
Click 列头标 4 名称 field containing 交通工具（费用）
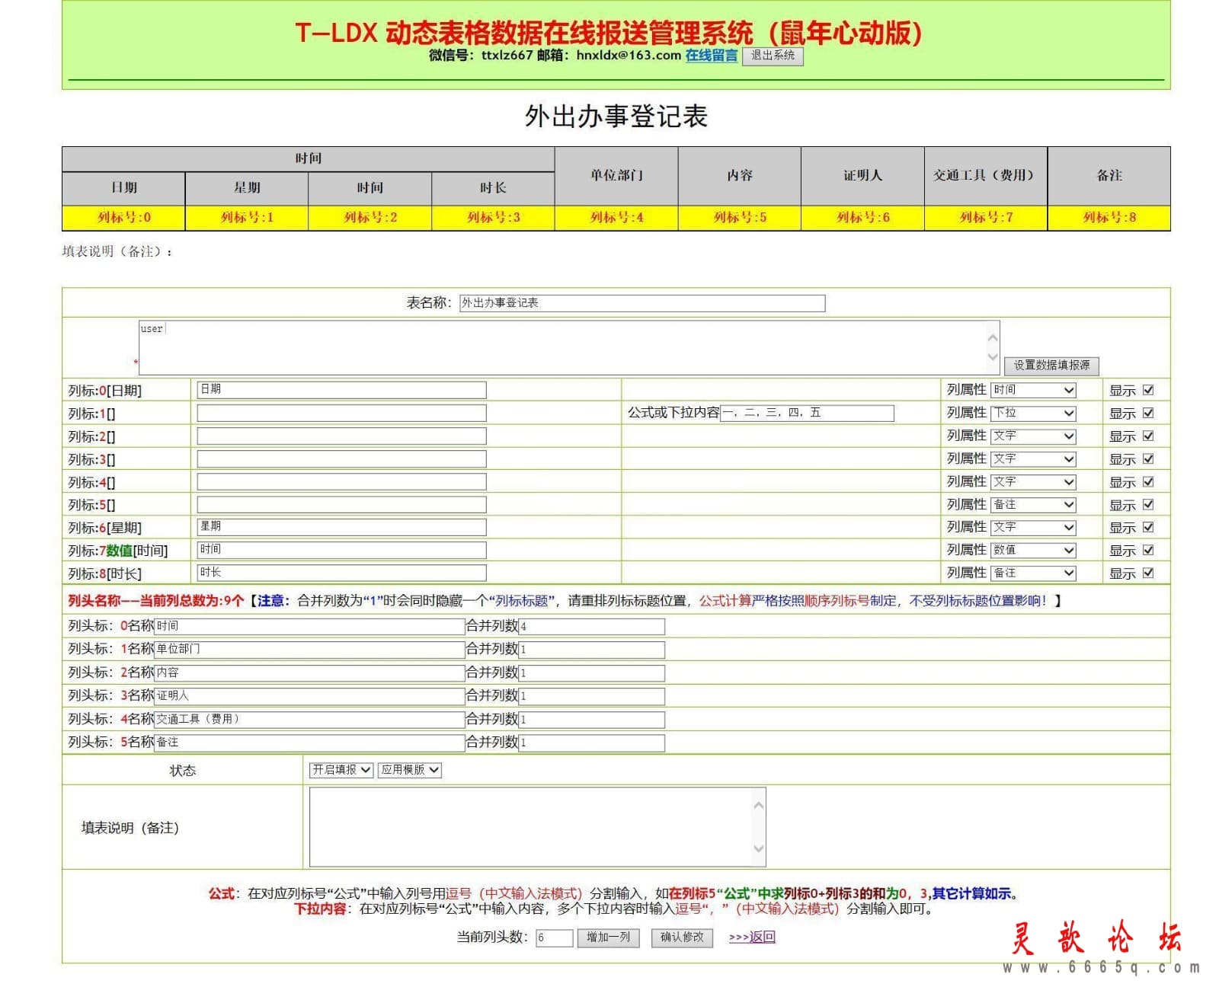coord(309,720)
